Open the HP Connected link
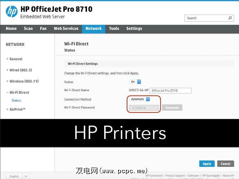 click(x=154, y=176)
